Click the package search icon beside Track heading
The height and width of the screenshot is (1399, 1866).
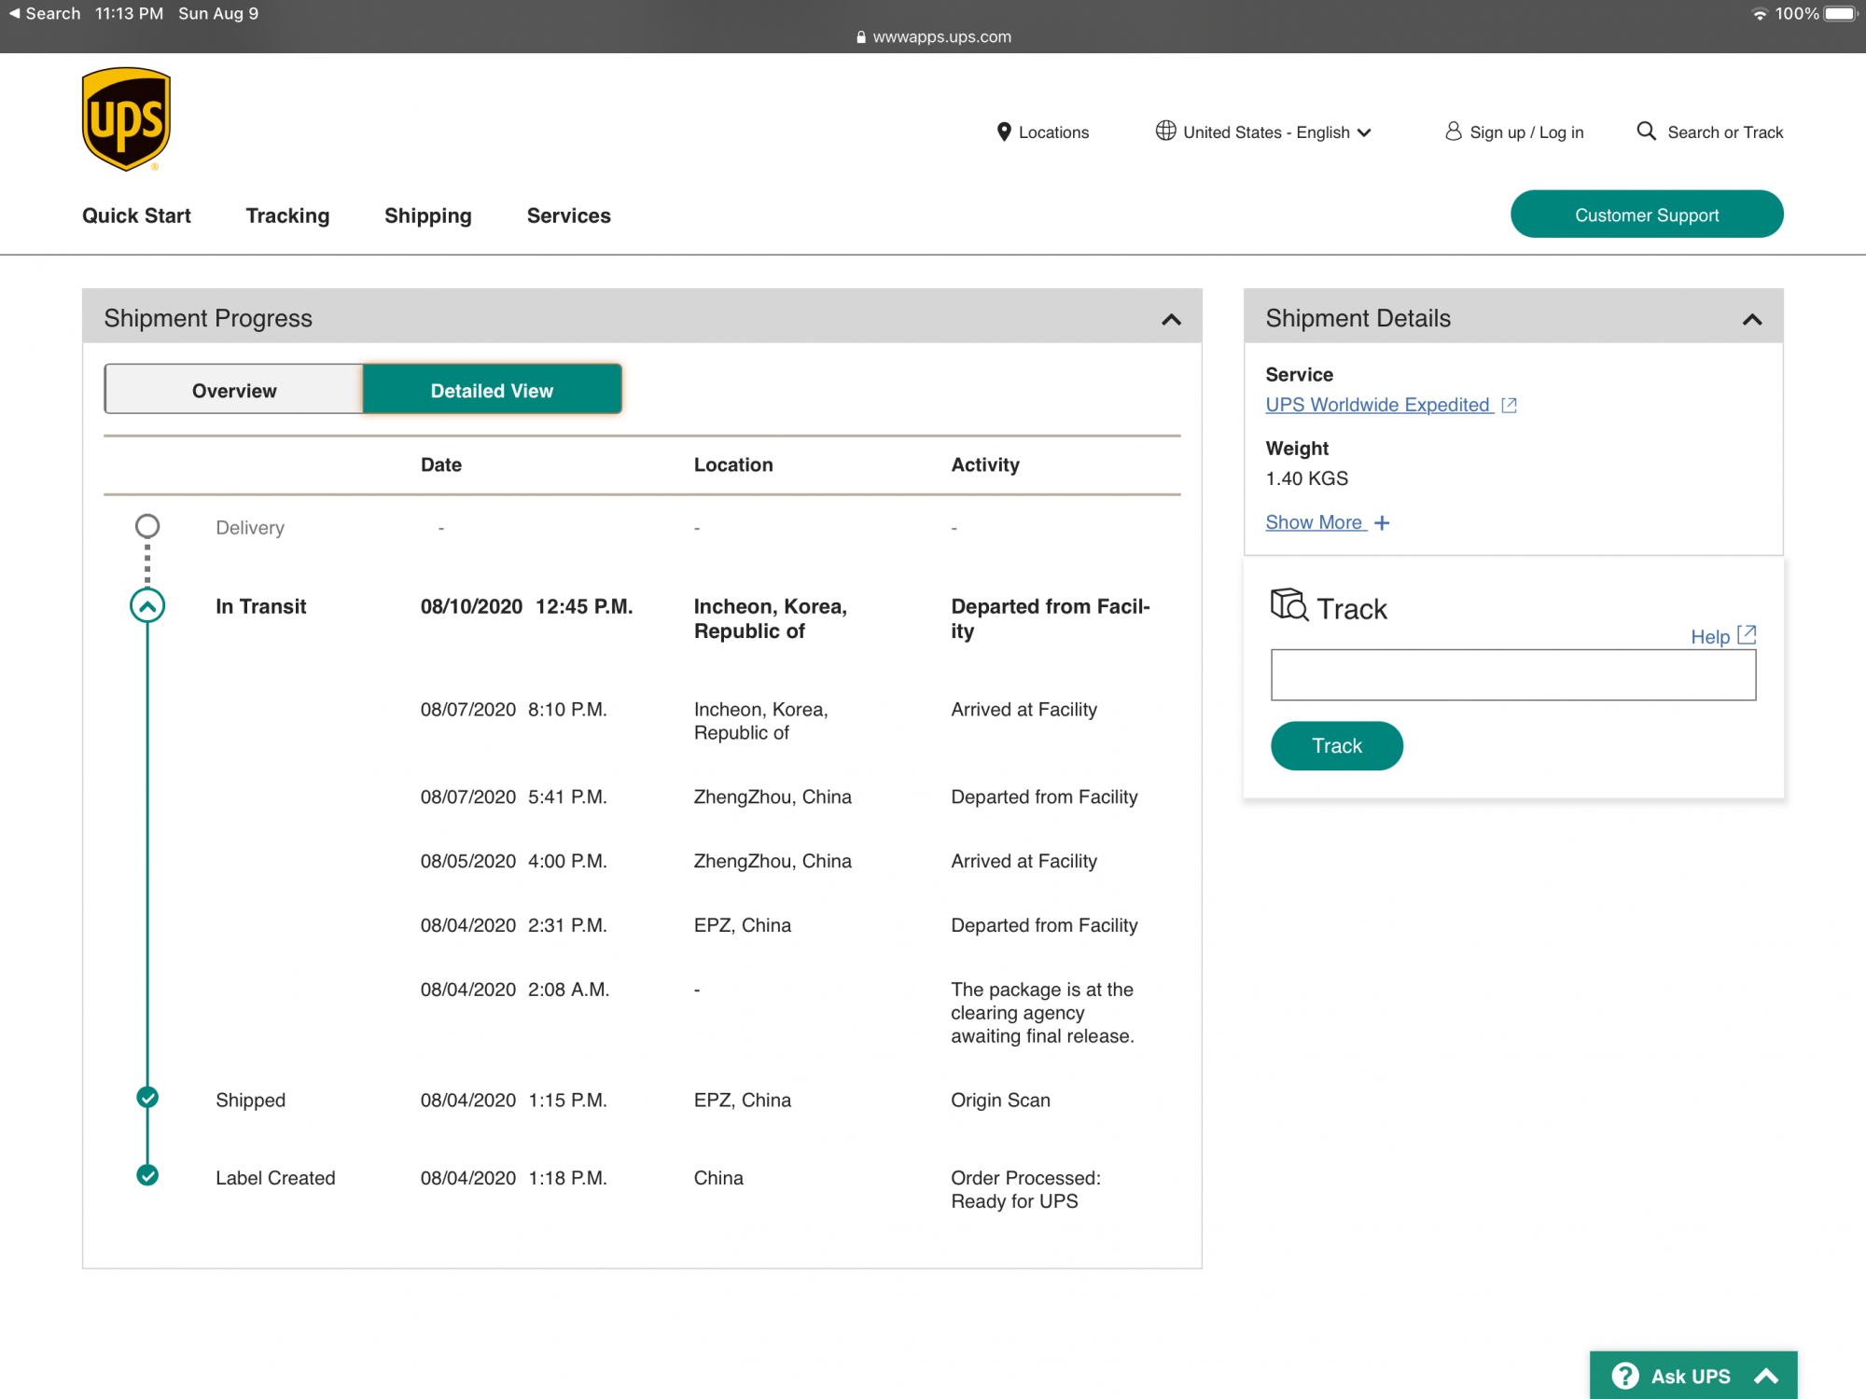coord(1288,605)
